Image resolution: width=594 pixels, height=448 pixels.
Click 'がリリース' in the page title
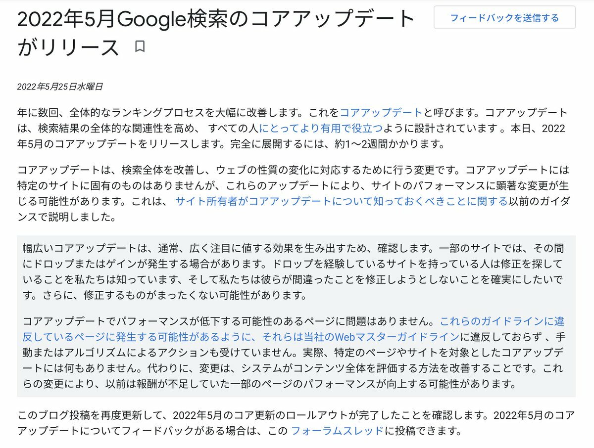pos(68,47)
